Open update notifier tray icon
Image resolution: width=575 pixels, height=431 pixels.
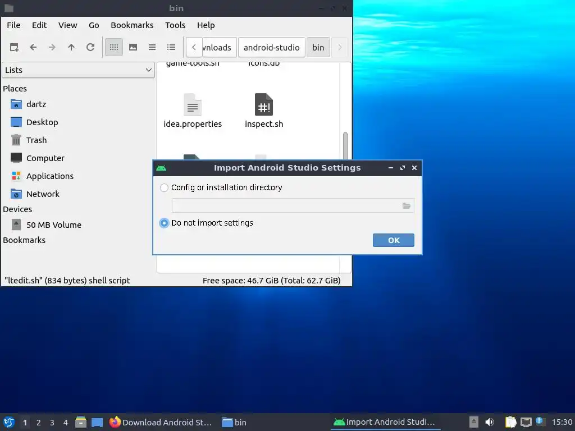pyautogui.click(x=540, y=421)
